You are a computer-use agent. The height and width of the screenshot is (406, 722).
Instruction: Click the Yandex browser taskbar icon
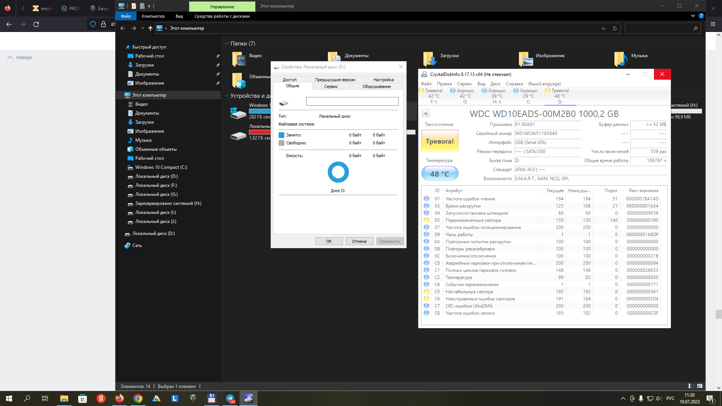(x=101, y=398)
